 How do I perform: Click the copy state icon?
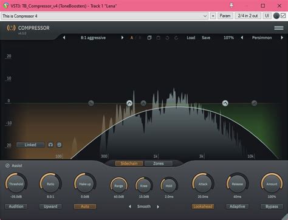[x=149, y=38]
